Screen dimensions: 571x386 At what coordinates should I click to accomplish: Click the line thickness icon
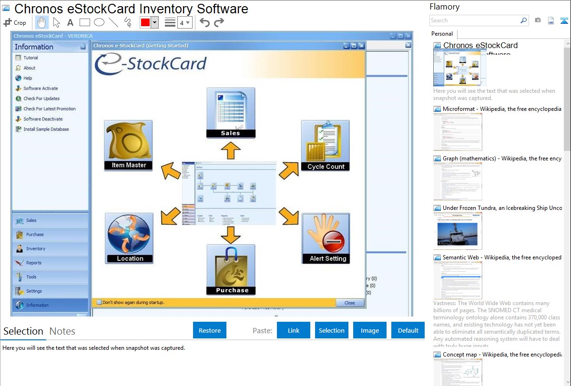(170, 22)
